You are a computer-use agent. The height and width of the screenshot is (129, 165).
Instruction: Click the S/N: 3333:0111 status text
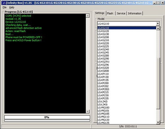128,126
